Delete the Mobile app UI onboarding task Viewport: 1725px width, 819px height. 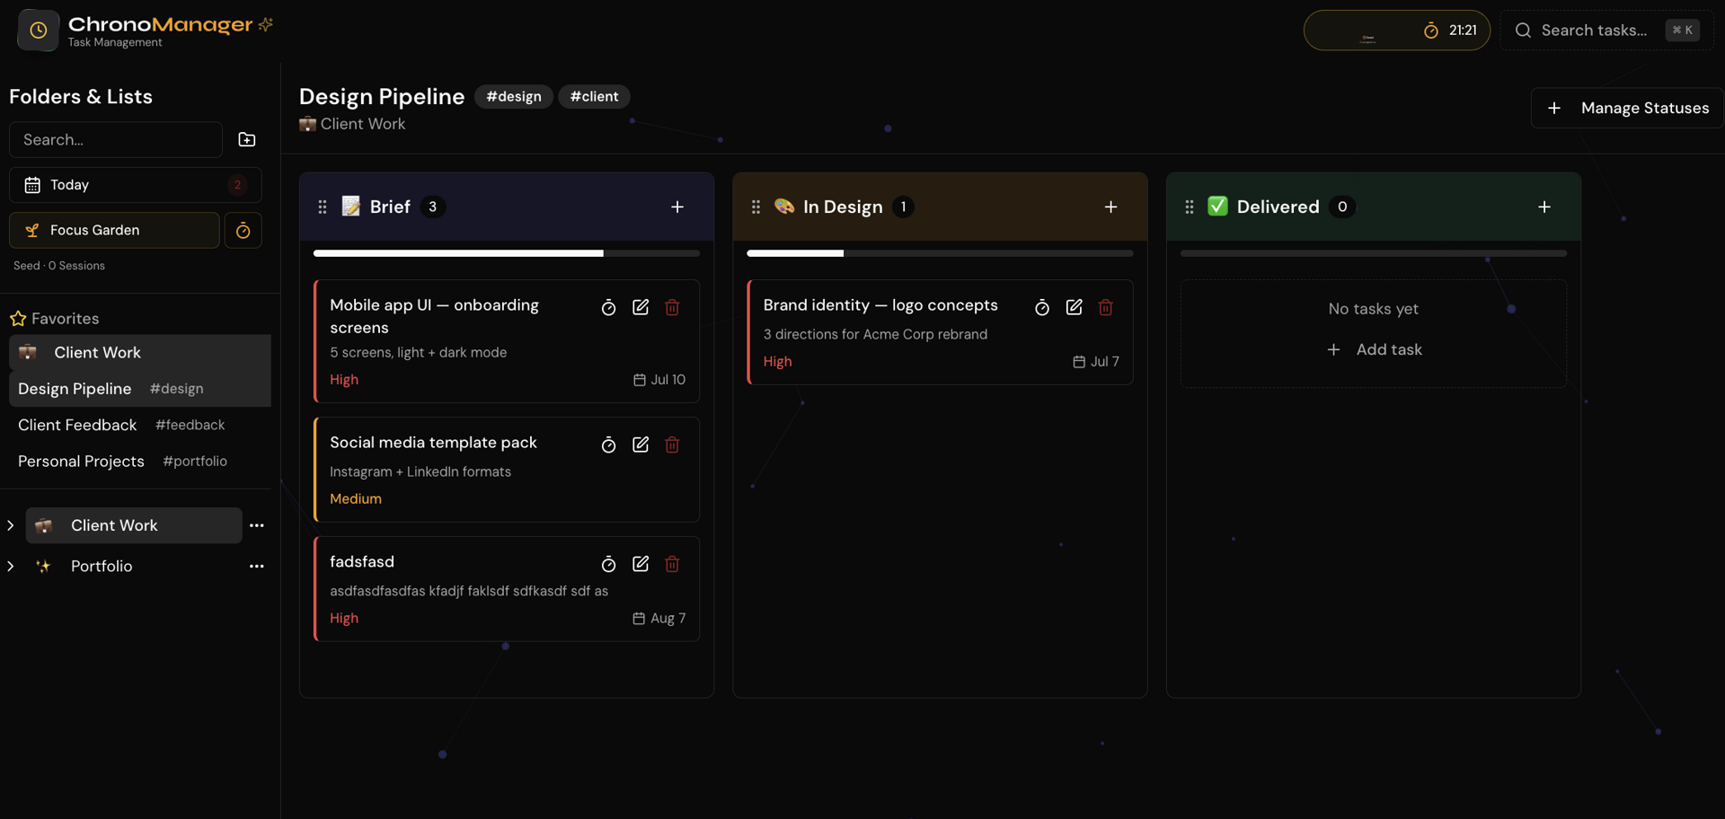pyautogui.click(x=672, y=307)
